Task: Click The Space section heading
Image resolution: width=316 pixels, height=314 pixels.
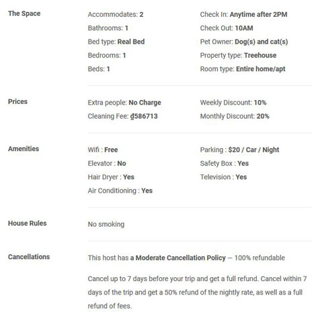Action: 24,13
